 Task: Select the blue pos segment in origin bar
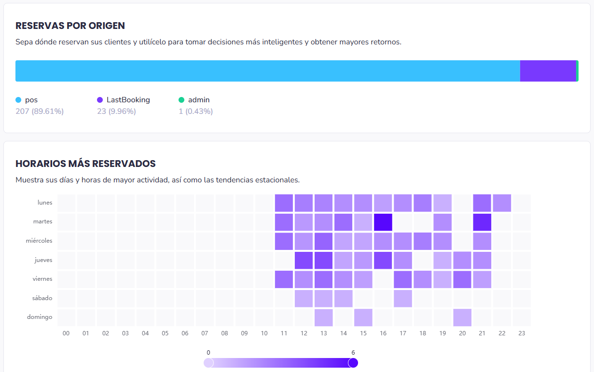[x=267, y=71]
